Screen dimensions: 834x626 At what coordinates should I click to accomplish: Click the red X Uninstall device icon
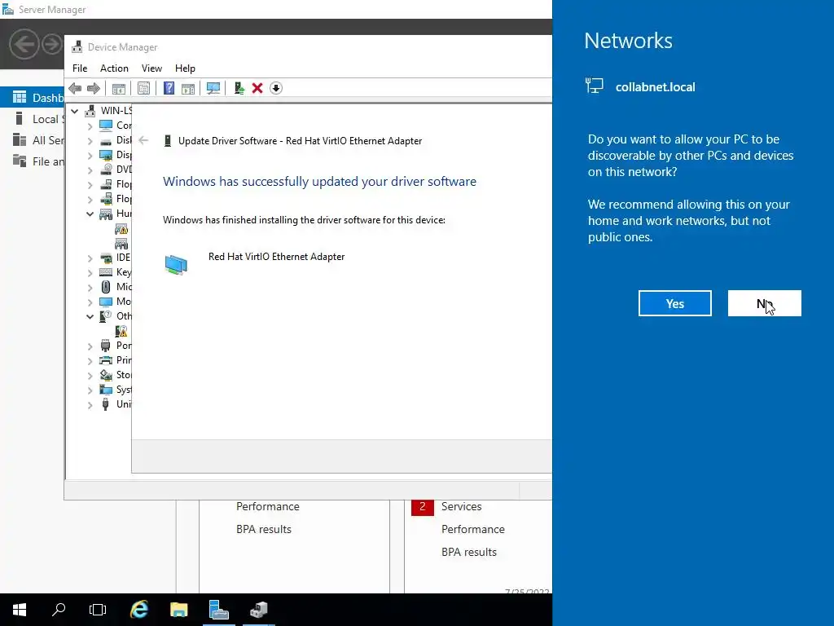(x=257, y=88)
